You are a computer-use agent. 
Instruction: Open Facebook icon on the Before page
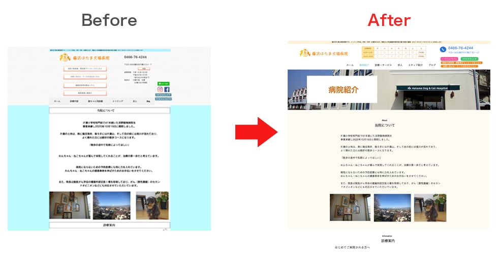point(167,89)
